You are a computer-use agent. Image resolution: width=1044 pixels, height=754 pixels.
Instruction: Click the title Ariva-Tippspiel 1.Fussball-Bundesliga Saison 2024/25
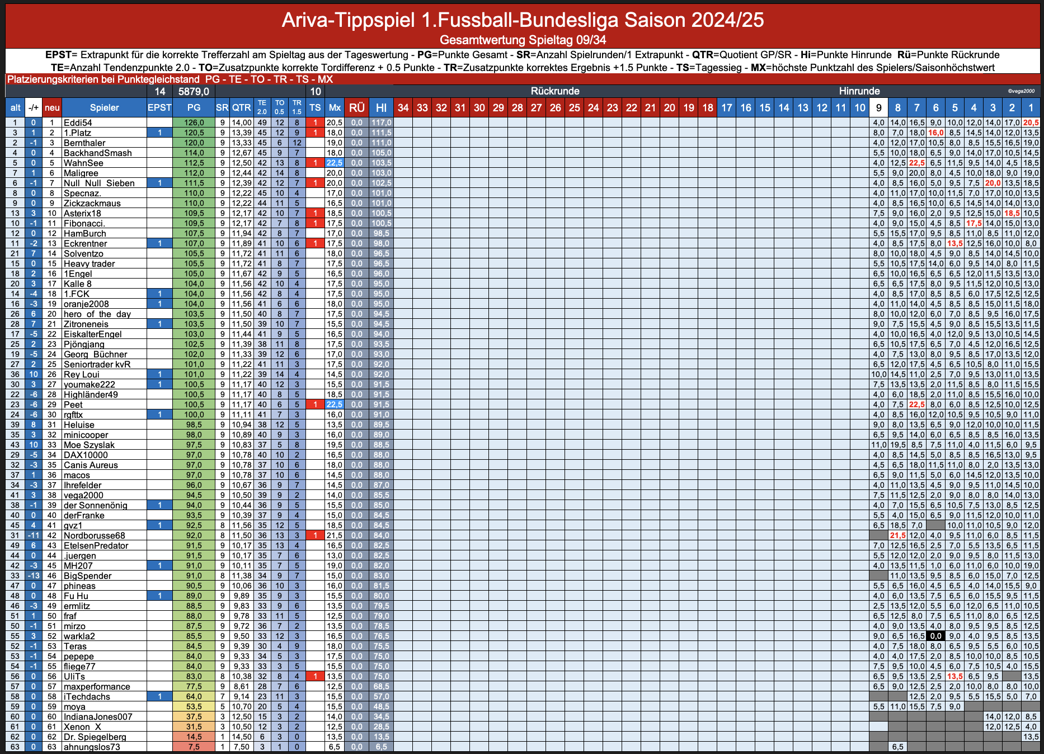click(x=523, y=20)
